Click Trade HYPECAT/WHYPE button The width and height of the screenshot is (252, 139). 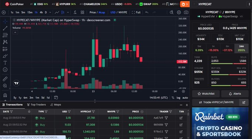tap(216, 102)
